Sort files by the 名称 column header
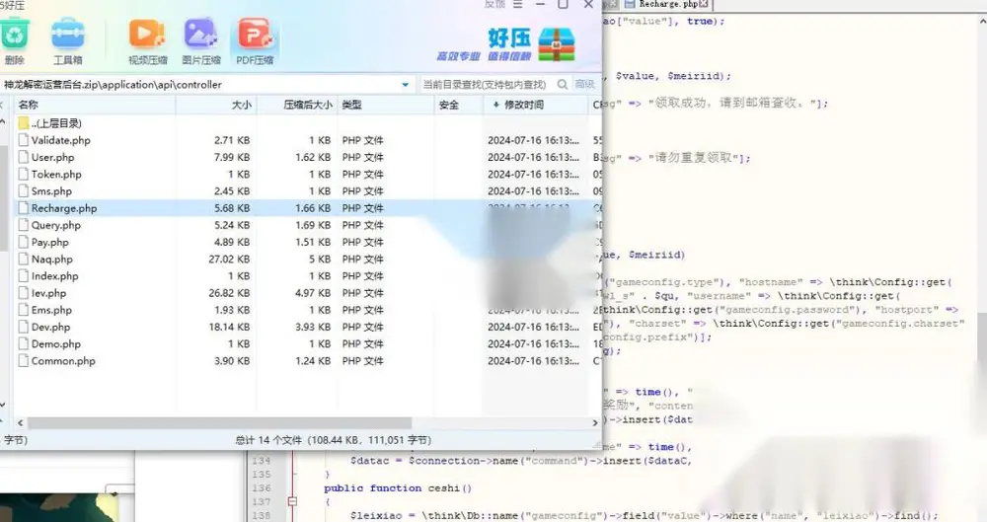Viewport: 987px width, 522px height. pos(95,105)
